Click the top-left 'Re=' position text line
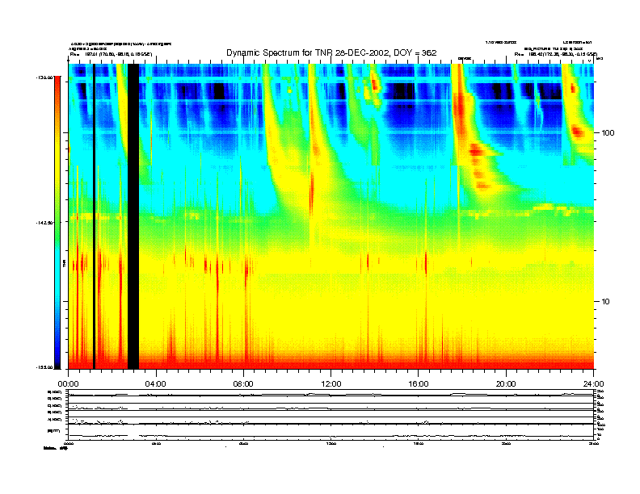Viewport: 640px width, 494px height. [111, 54]
